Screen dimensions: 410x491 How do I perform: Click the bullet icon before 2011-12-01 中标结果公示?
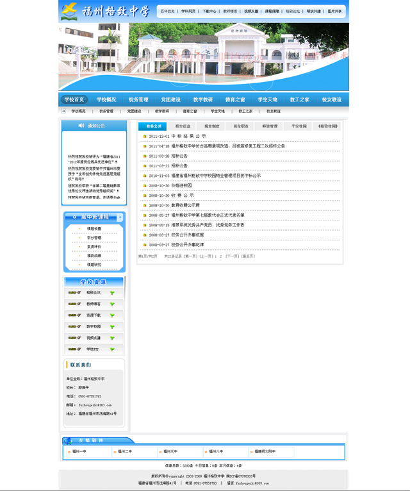pyautogui.click(x=145, y=137)
